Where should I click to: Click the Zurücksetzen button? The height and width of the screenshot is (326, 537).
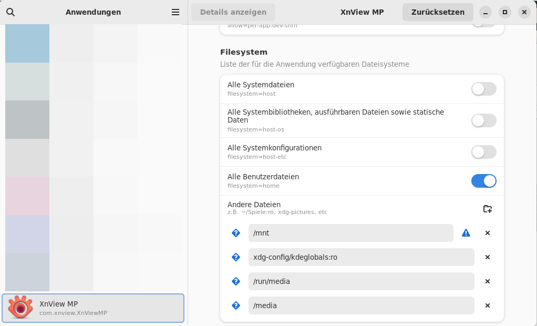437,12
